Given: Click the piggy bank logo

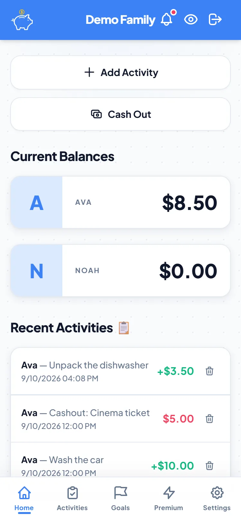Looking at the screenshot, I should 22,20.
